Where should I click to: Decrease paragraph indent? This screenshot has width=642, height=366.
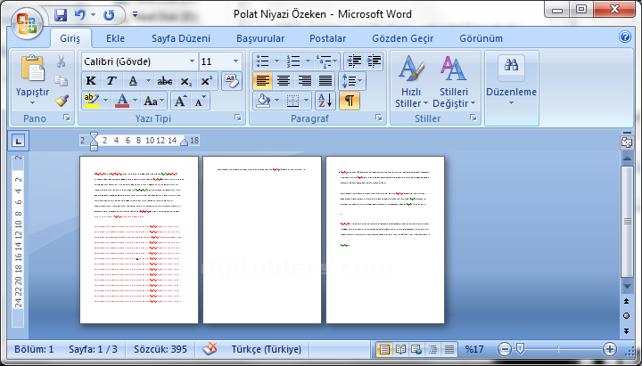(354, 61)
